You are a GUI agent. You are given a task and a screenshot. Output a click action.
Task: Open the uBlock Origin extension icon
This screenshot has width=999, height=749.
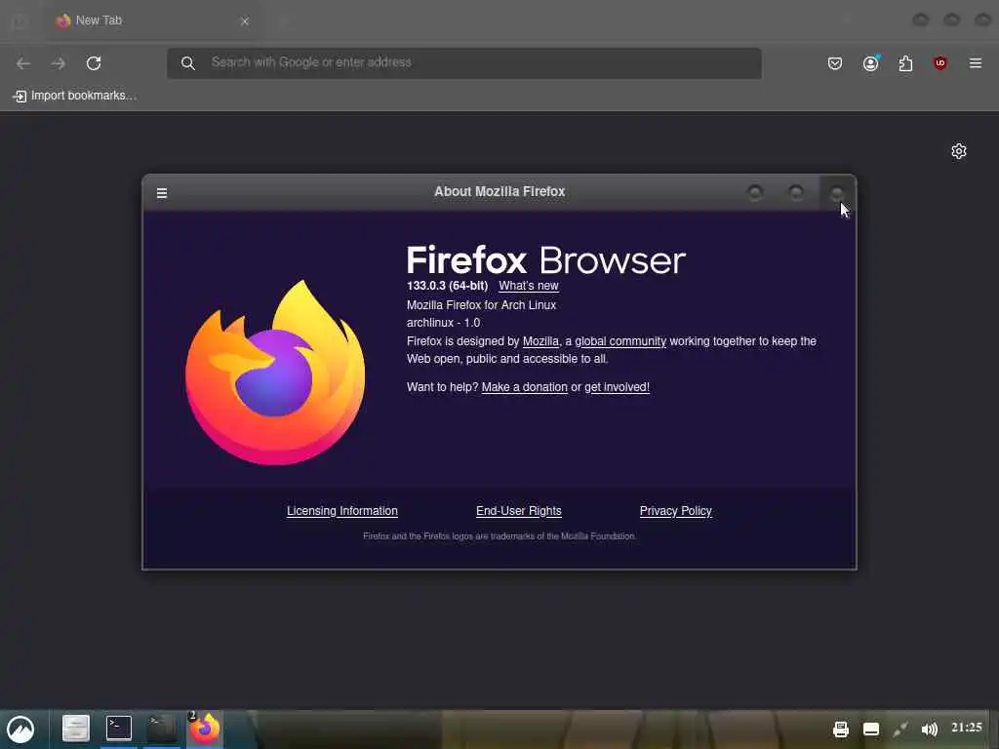(x=940, y=63)
